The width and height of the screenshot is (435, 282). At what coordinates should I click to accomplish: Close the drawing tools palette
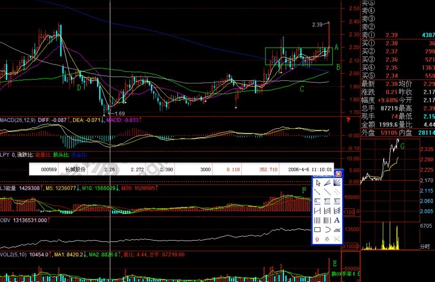pos(338,175)
